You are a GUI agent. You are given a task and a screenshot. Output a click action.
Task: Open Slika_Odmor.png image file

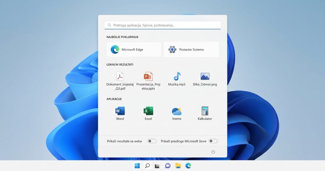pyautogui.click(x=205, y=76)
